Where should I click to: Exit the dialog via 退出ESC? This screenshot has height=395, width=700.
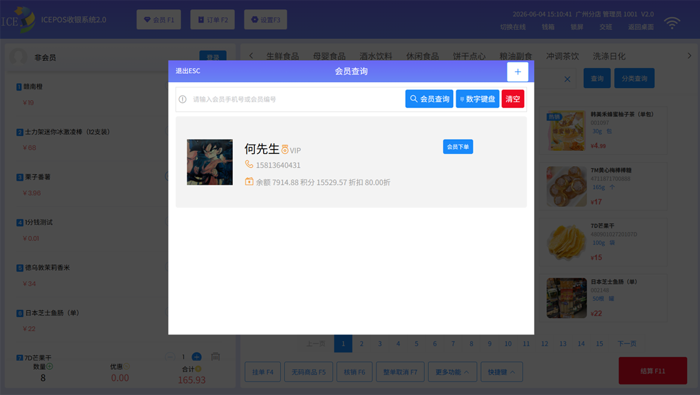(x=188, y=71)
